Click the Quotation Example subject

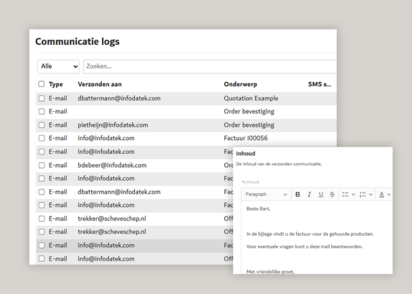[251, 98]
